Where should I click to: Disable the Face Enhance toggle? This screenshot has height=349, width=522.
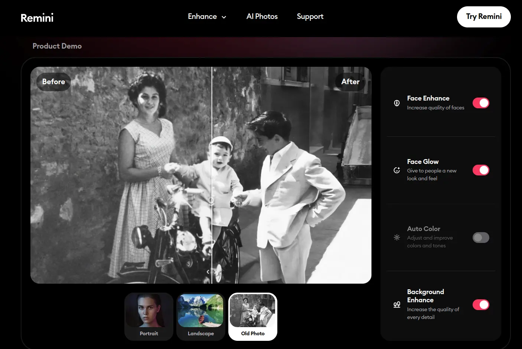(481, 103)
